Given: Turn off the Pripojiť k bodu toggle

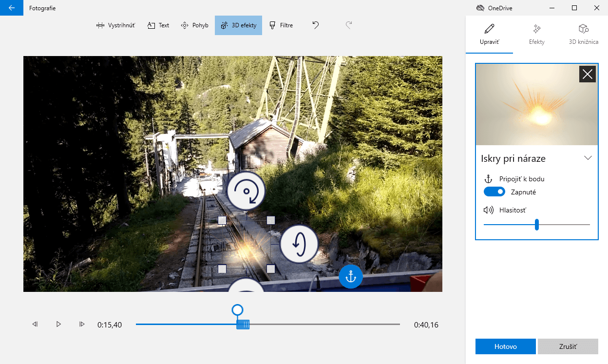Looking at the screenshot, I should point(494,192).
